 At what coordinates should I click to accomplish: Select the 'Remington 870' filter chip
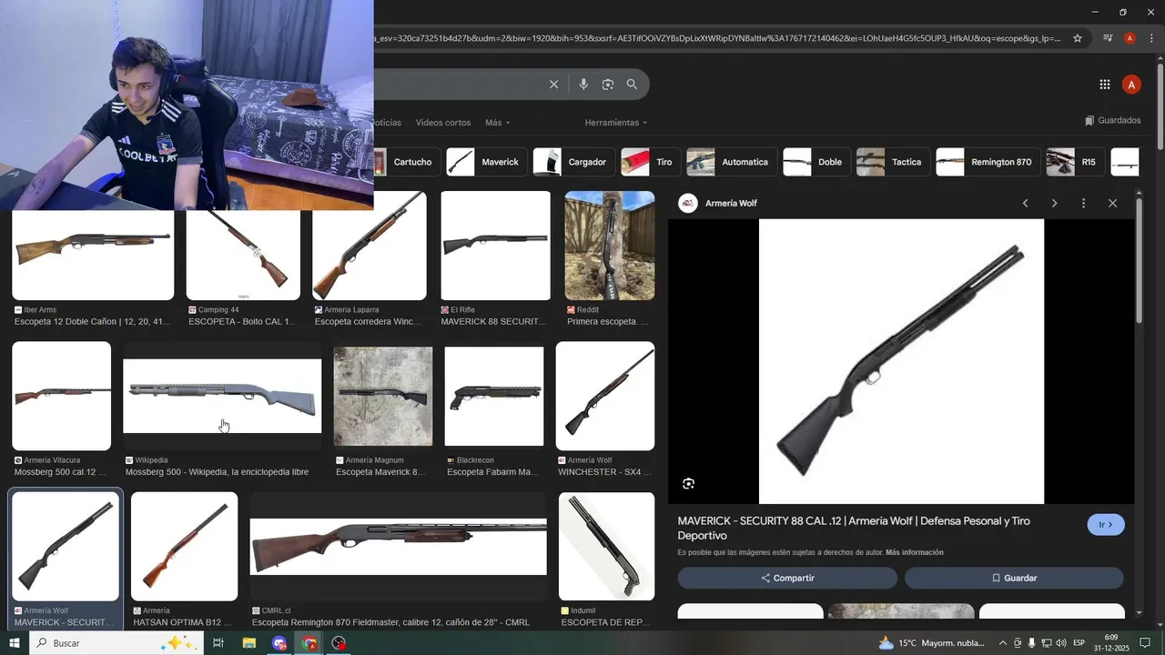[x=988, y=162]
